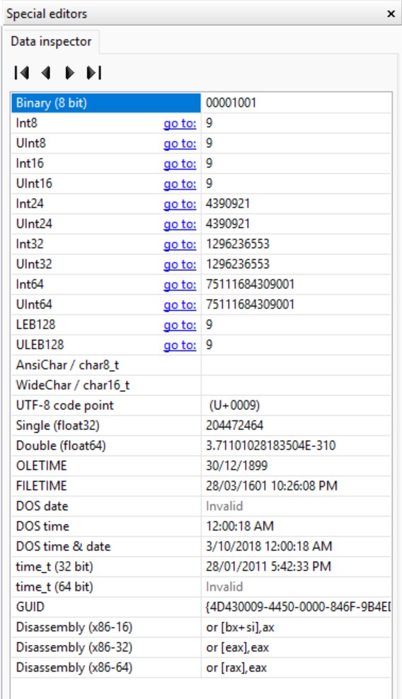Go to previous byte arrow
This screenshot has width=402, height=699.
pyautogui.click(x=46, y=73)
